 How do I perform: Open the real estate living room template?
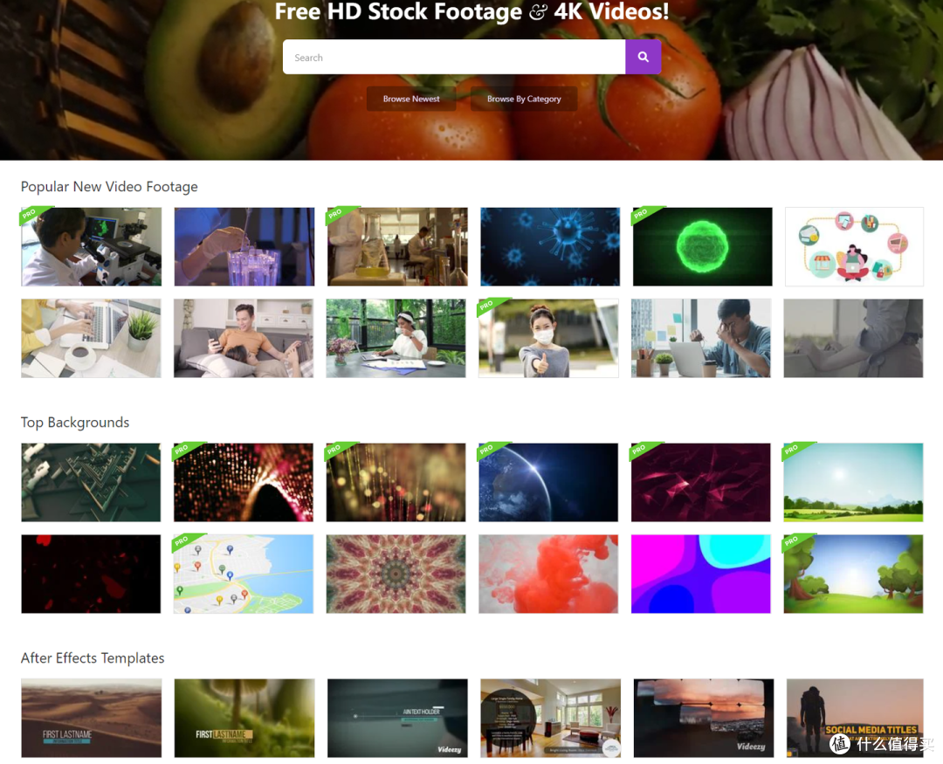tap(550, 719)
